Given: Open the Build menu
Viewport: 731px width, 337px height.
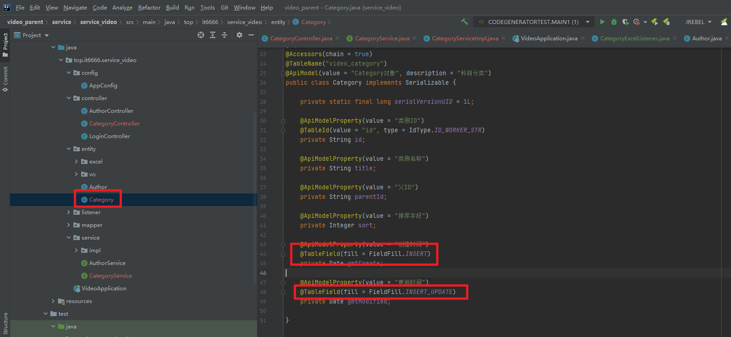Looking at the screenshot, I should tap(172, 7).
